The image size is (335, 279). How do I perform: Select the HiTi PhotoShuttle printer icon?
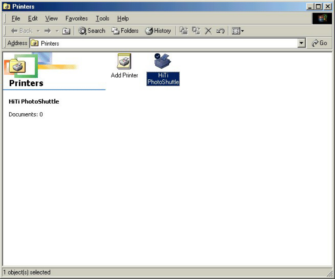[162, 61]
